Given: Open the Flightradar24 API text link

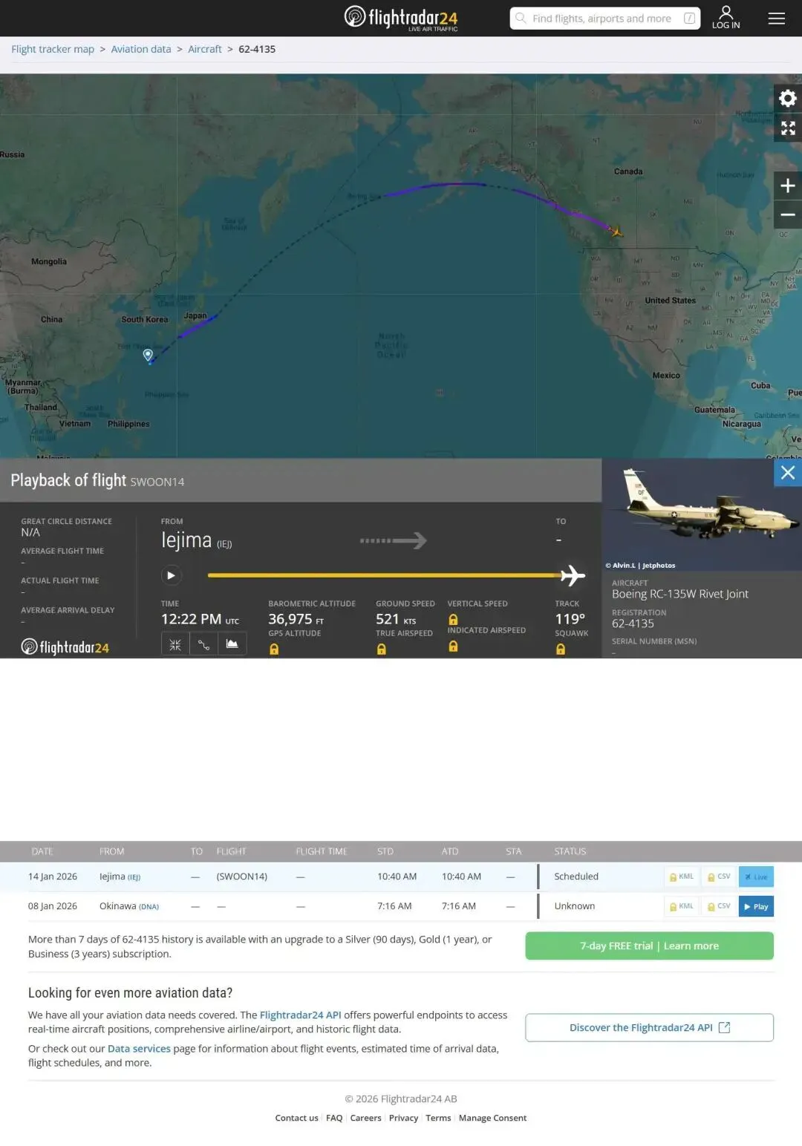Looking at the screenshot, I should point(301,1015).
